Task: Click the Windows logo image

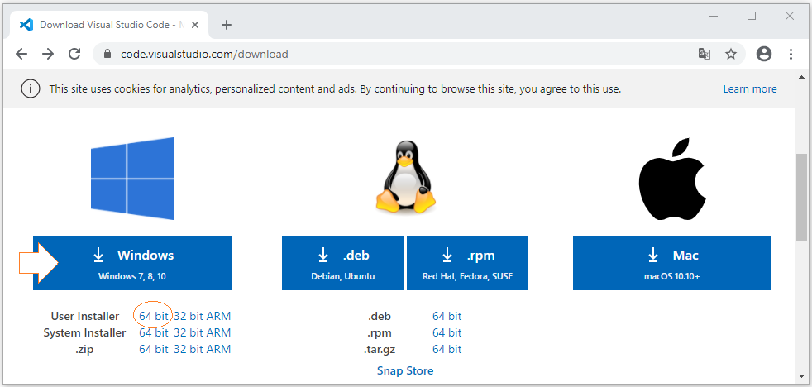Action: 132,179
